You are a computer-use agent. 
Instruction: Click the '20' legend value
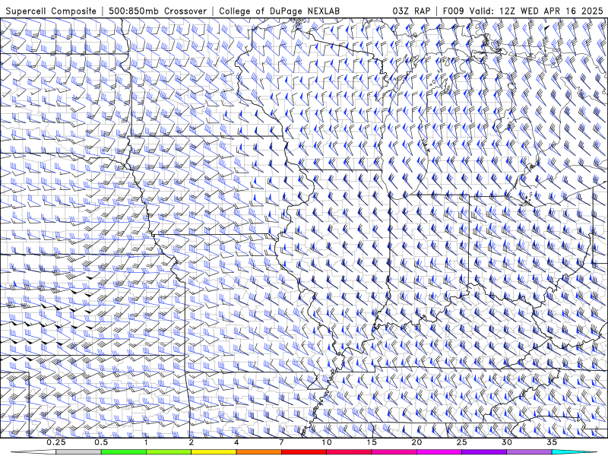pyautogui.click(x=416, y=442)
